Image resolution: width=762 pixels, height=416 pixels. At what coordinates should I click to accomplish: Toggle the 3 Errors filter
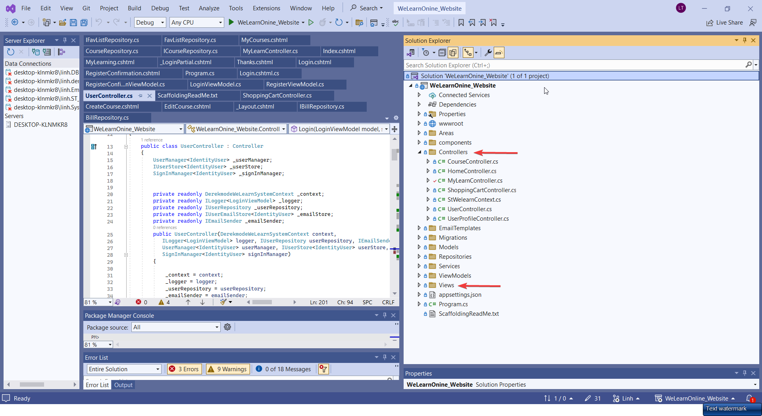[x=185, y=369]
